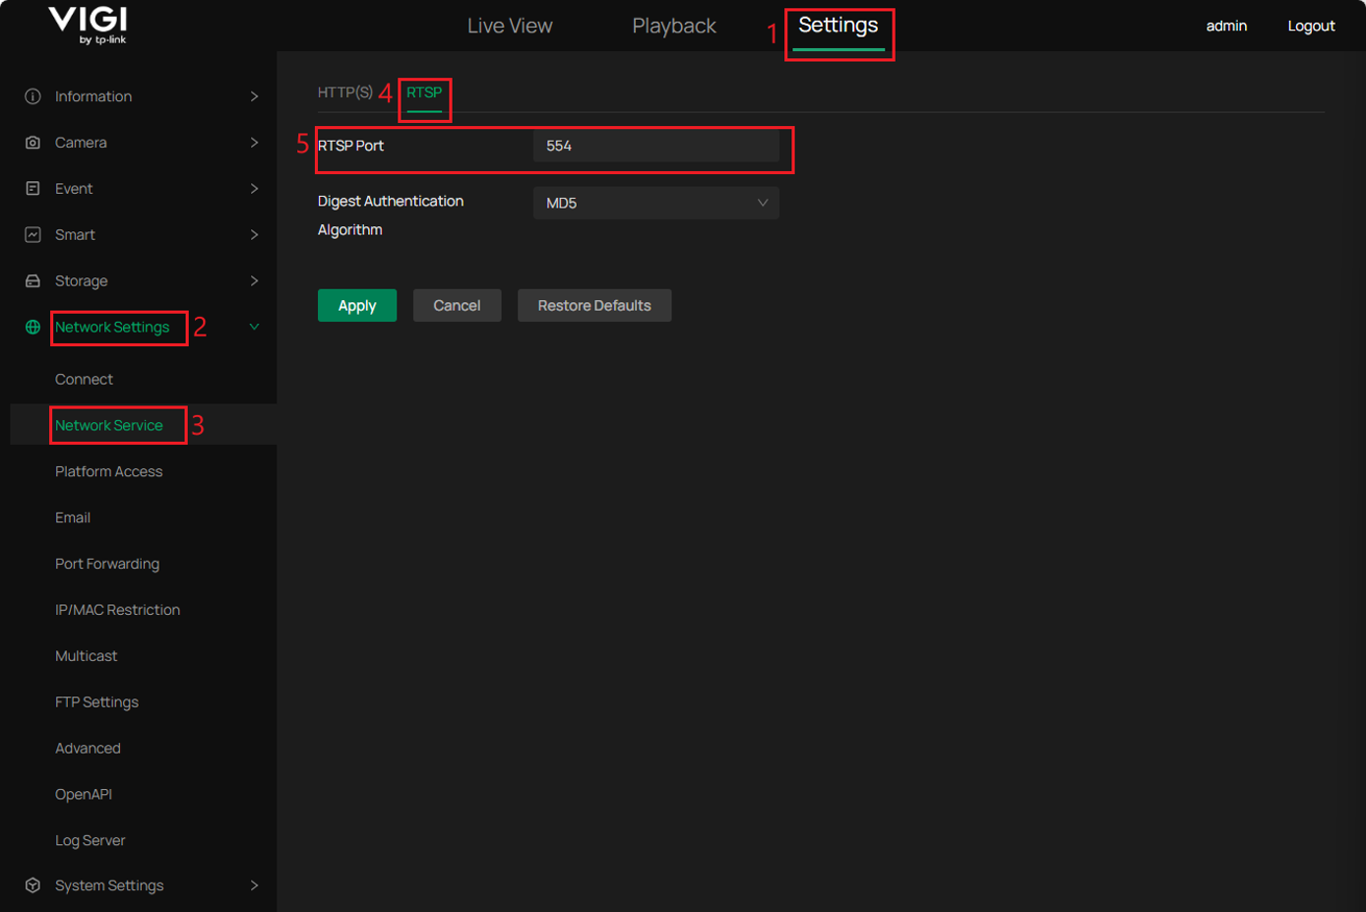Open the Advanced submenu item
The image size is (1366, 912).
point(88,748)
